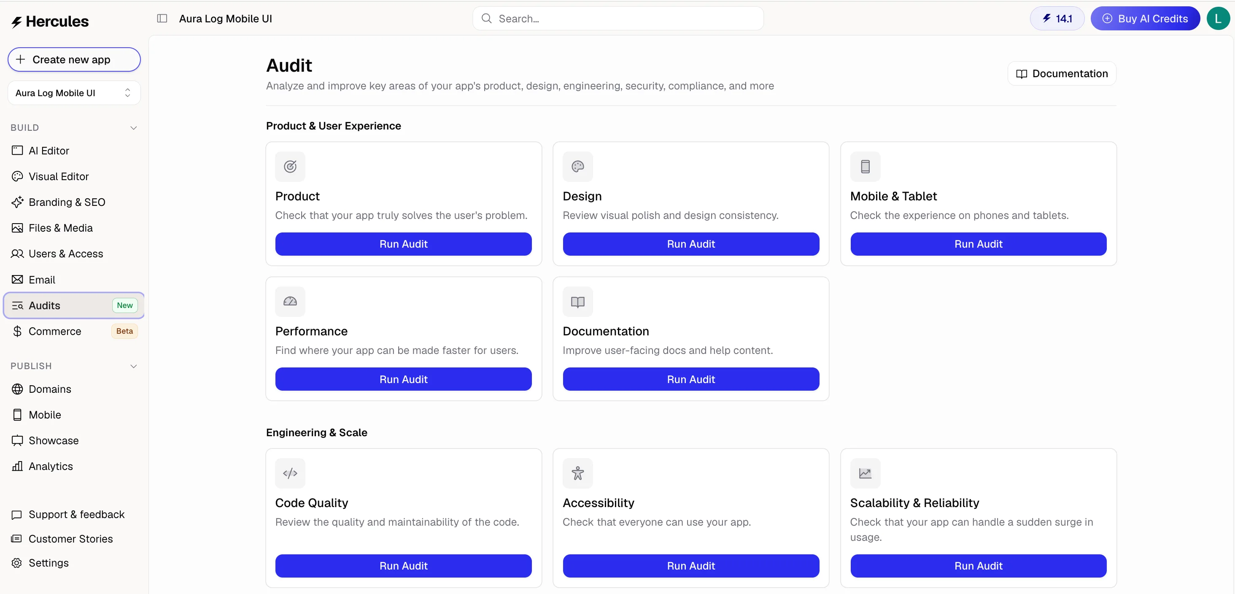Click the Code Quality brackets icon
This screenshot has height=594, width=1235.
click(290, 473)
